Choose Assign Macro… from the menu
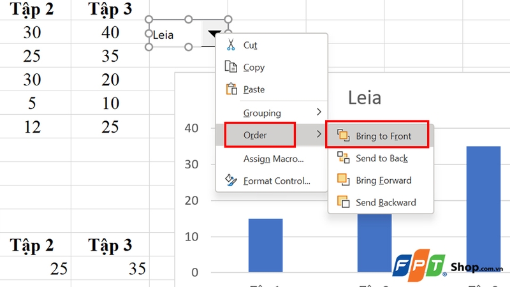This screenshot has width=510, height=287. (272, 159)
